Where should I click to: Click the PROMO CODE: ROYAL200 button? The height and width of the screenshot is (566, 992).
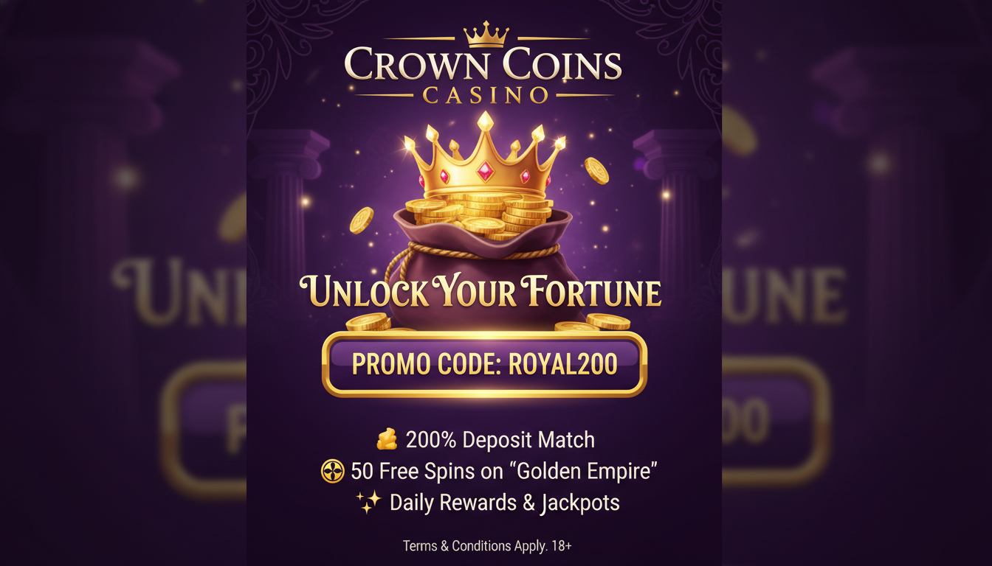click(484, 364)
